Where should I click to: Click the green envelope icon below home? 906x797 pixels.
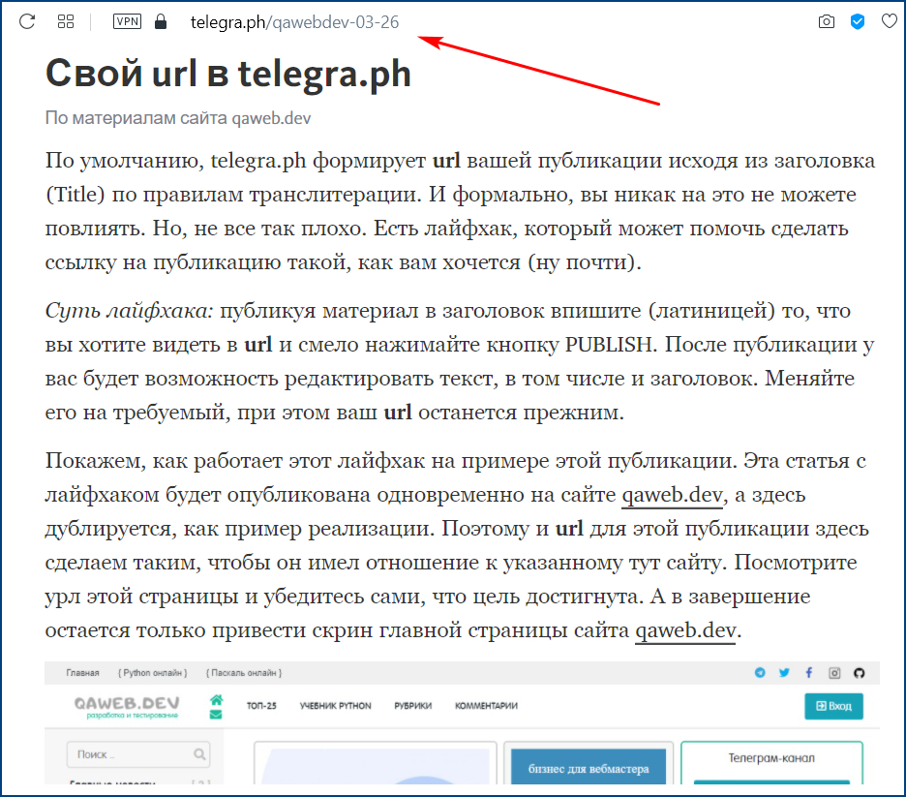(x=216, y=715)
